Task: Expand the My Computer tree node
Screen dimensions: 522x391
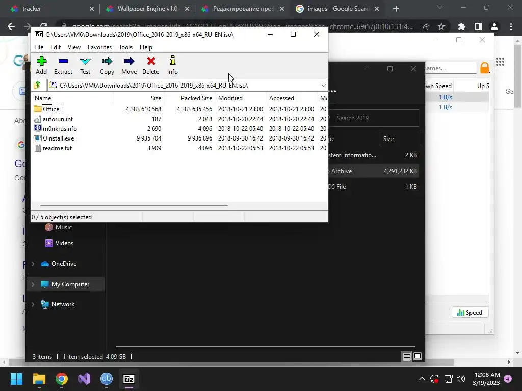Action: point(33,284)
